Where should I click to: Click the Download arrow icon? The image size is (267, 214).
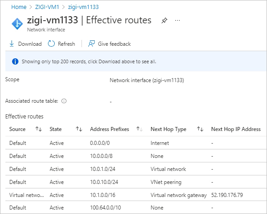(12, 44)
